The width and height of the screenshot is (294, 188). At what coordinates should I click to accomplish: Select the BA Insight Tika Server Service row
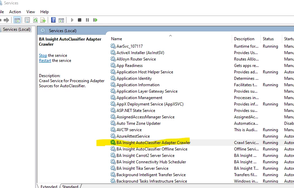(142, 168)
